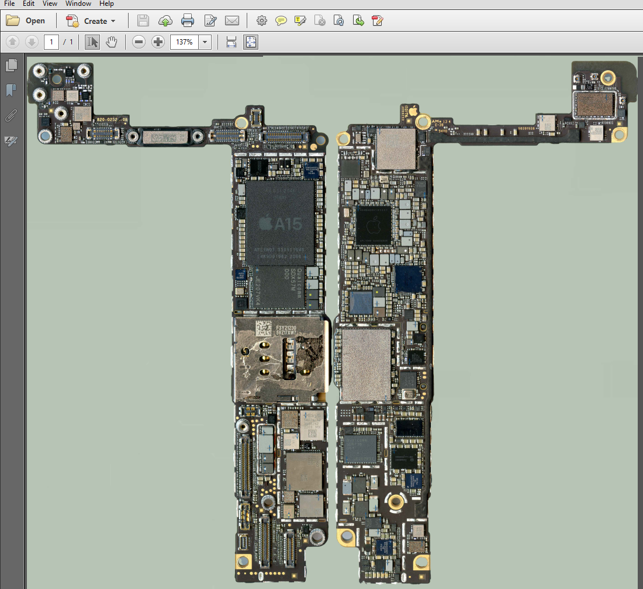643x589 pixels.
Task: Select the highlight text tool
Action: click(300, 21)
